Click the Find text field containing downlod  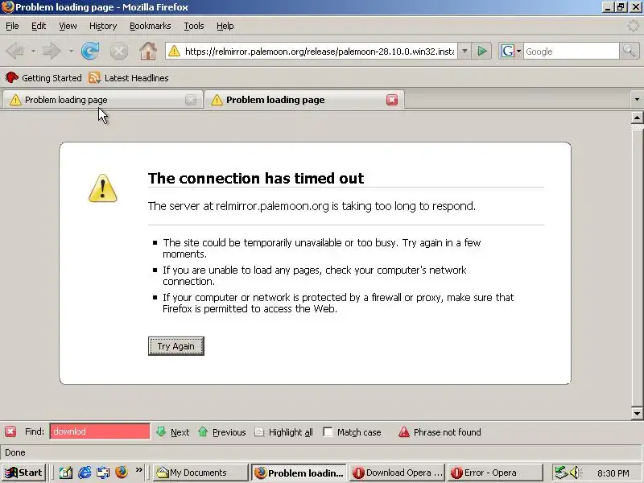[100, 431]
